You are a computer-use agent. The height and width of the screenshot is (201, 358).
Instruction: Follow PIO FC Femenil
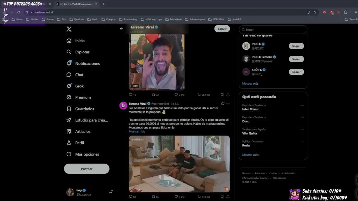tap(296, 59)
